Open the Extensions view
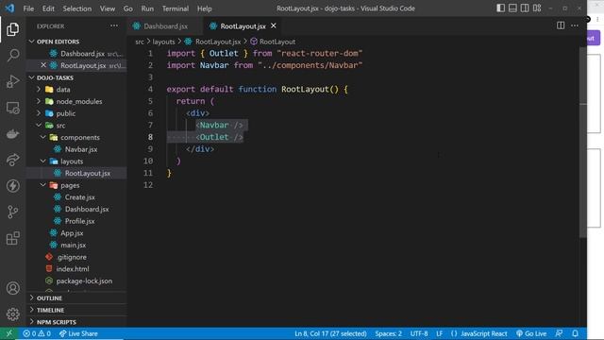This screenshot has width=604, height=340. coord(12,238)
